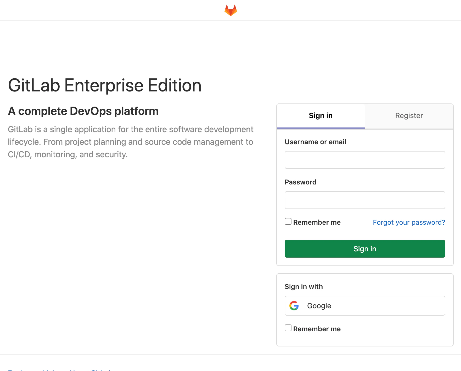Image resolution: width=461 pixels, height=371 pixels.
Task: Open the Forgot your password link
Action: click(x=409, y=222)
